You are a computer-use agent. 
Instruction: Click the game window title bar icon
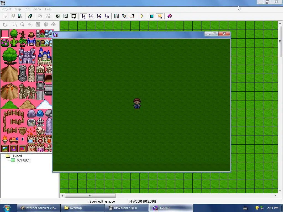(55, 35)
